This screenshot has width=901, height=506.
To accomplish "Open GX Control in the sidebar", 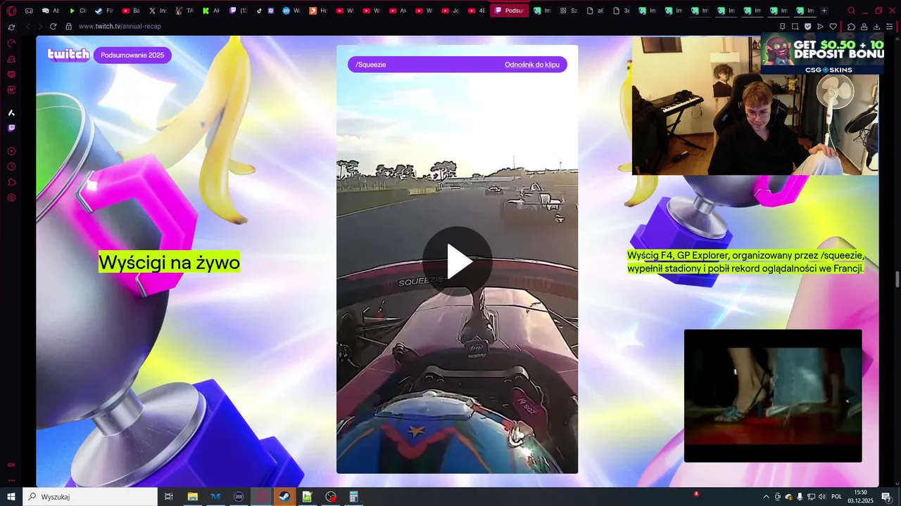I will 11,44.
